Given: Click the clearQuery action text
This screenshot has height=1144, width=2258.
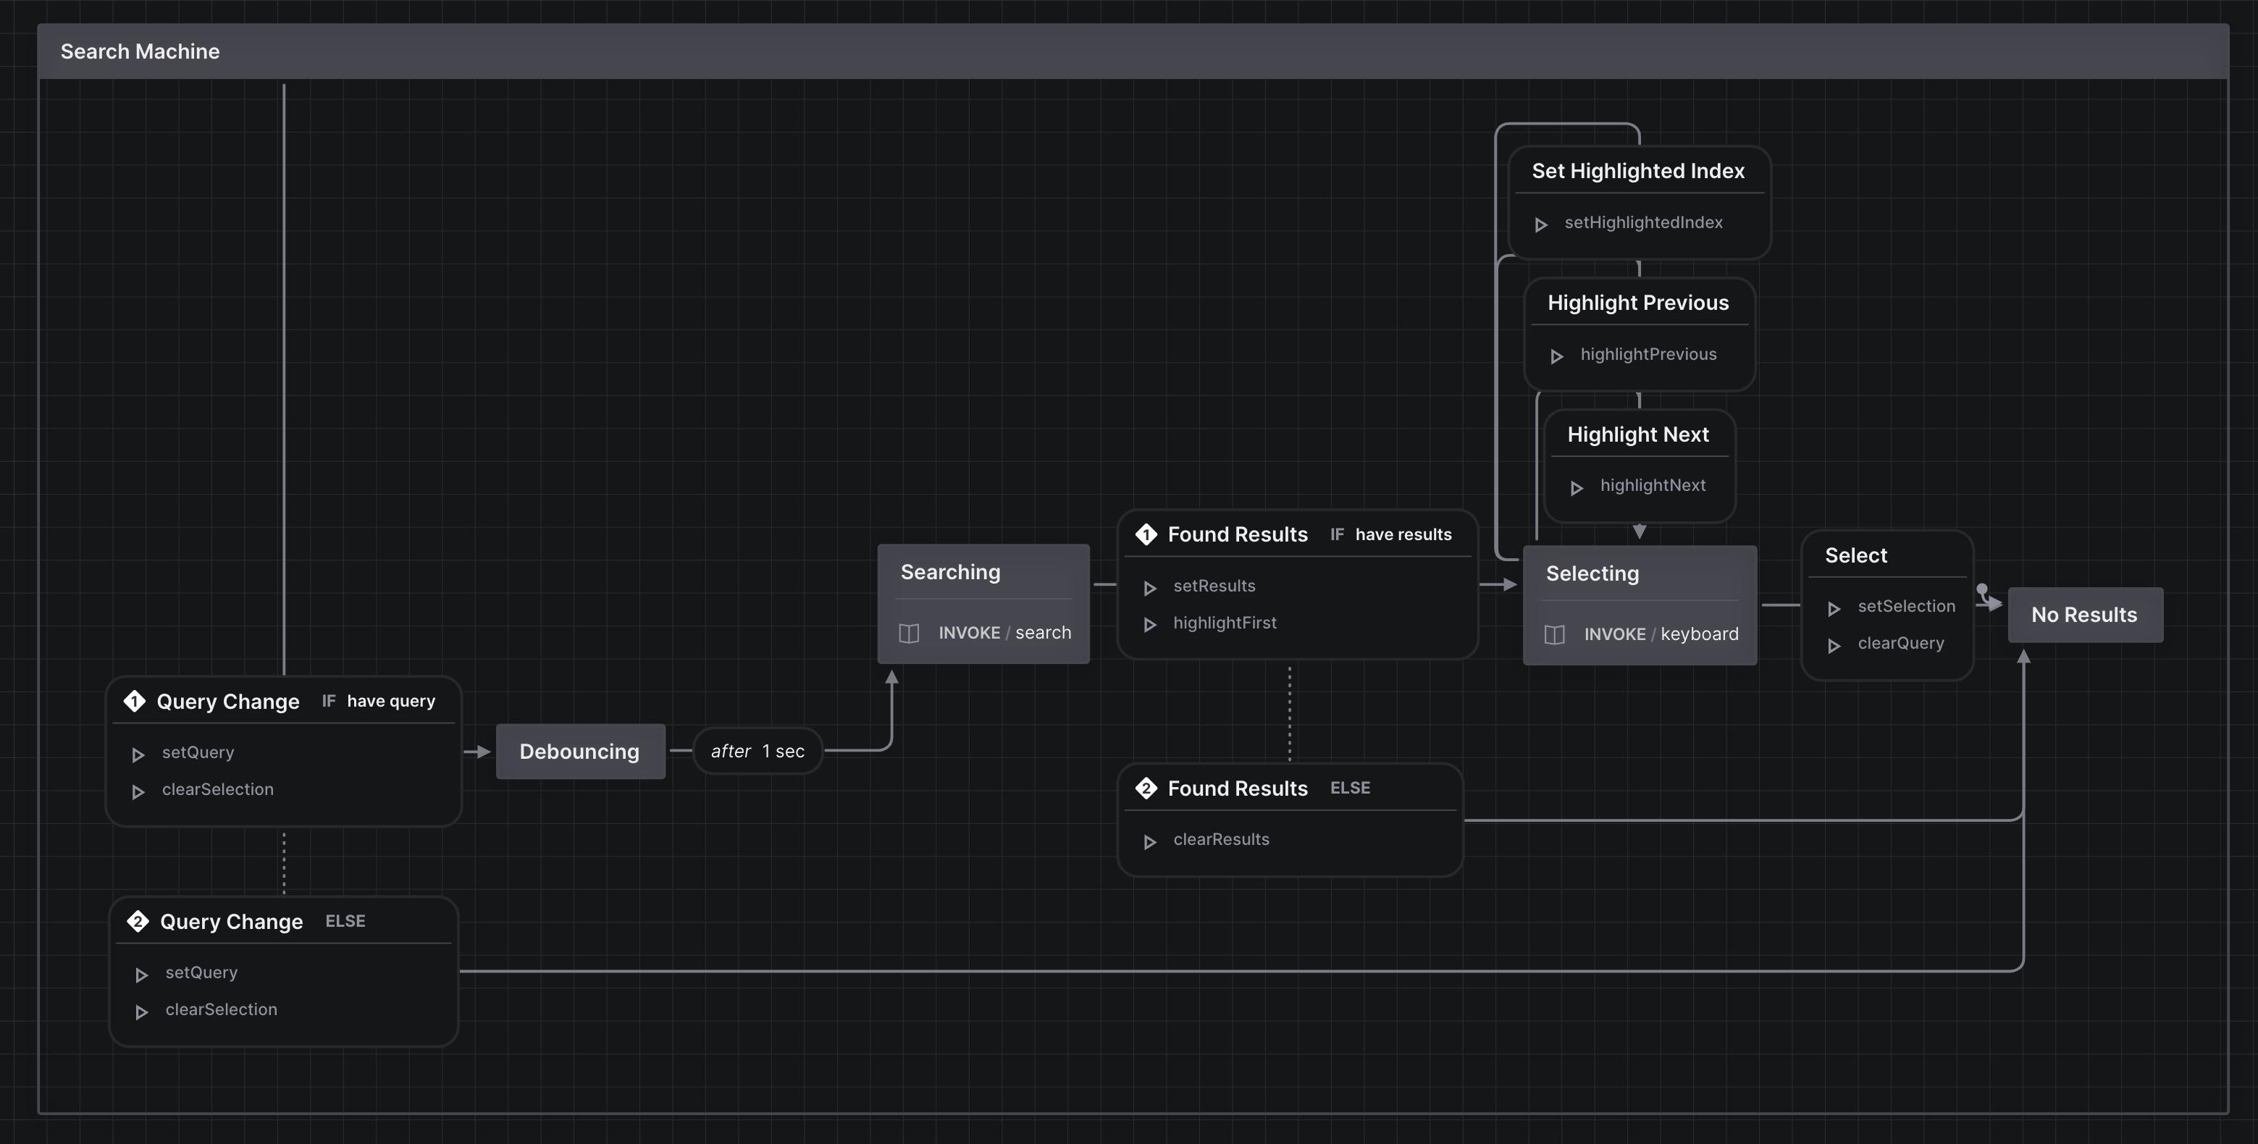Looking at the screenshot, I should point(1900,642).
